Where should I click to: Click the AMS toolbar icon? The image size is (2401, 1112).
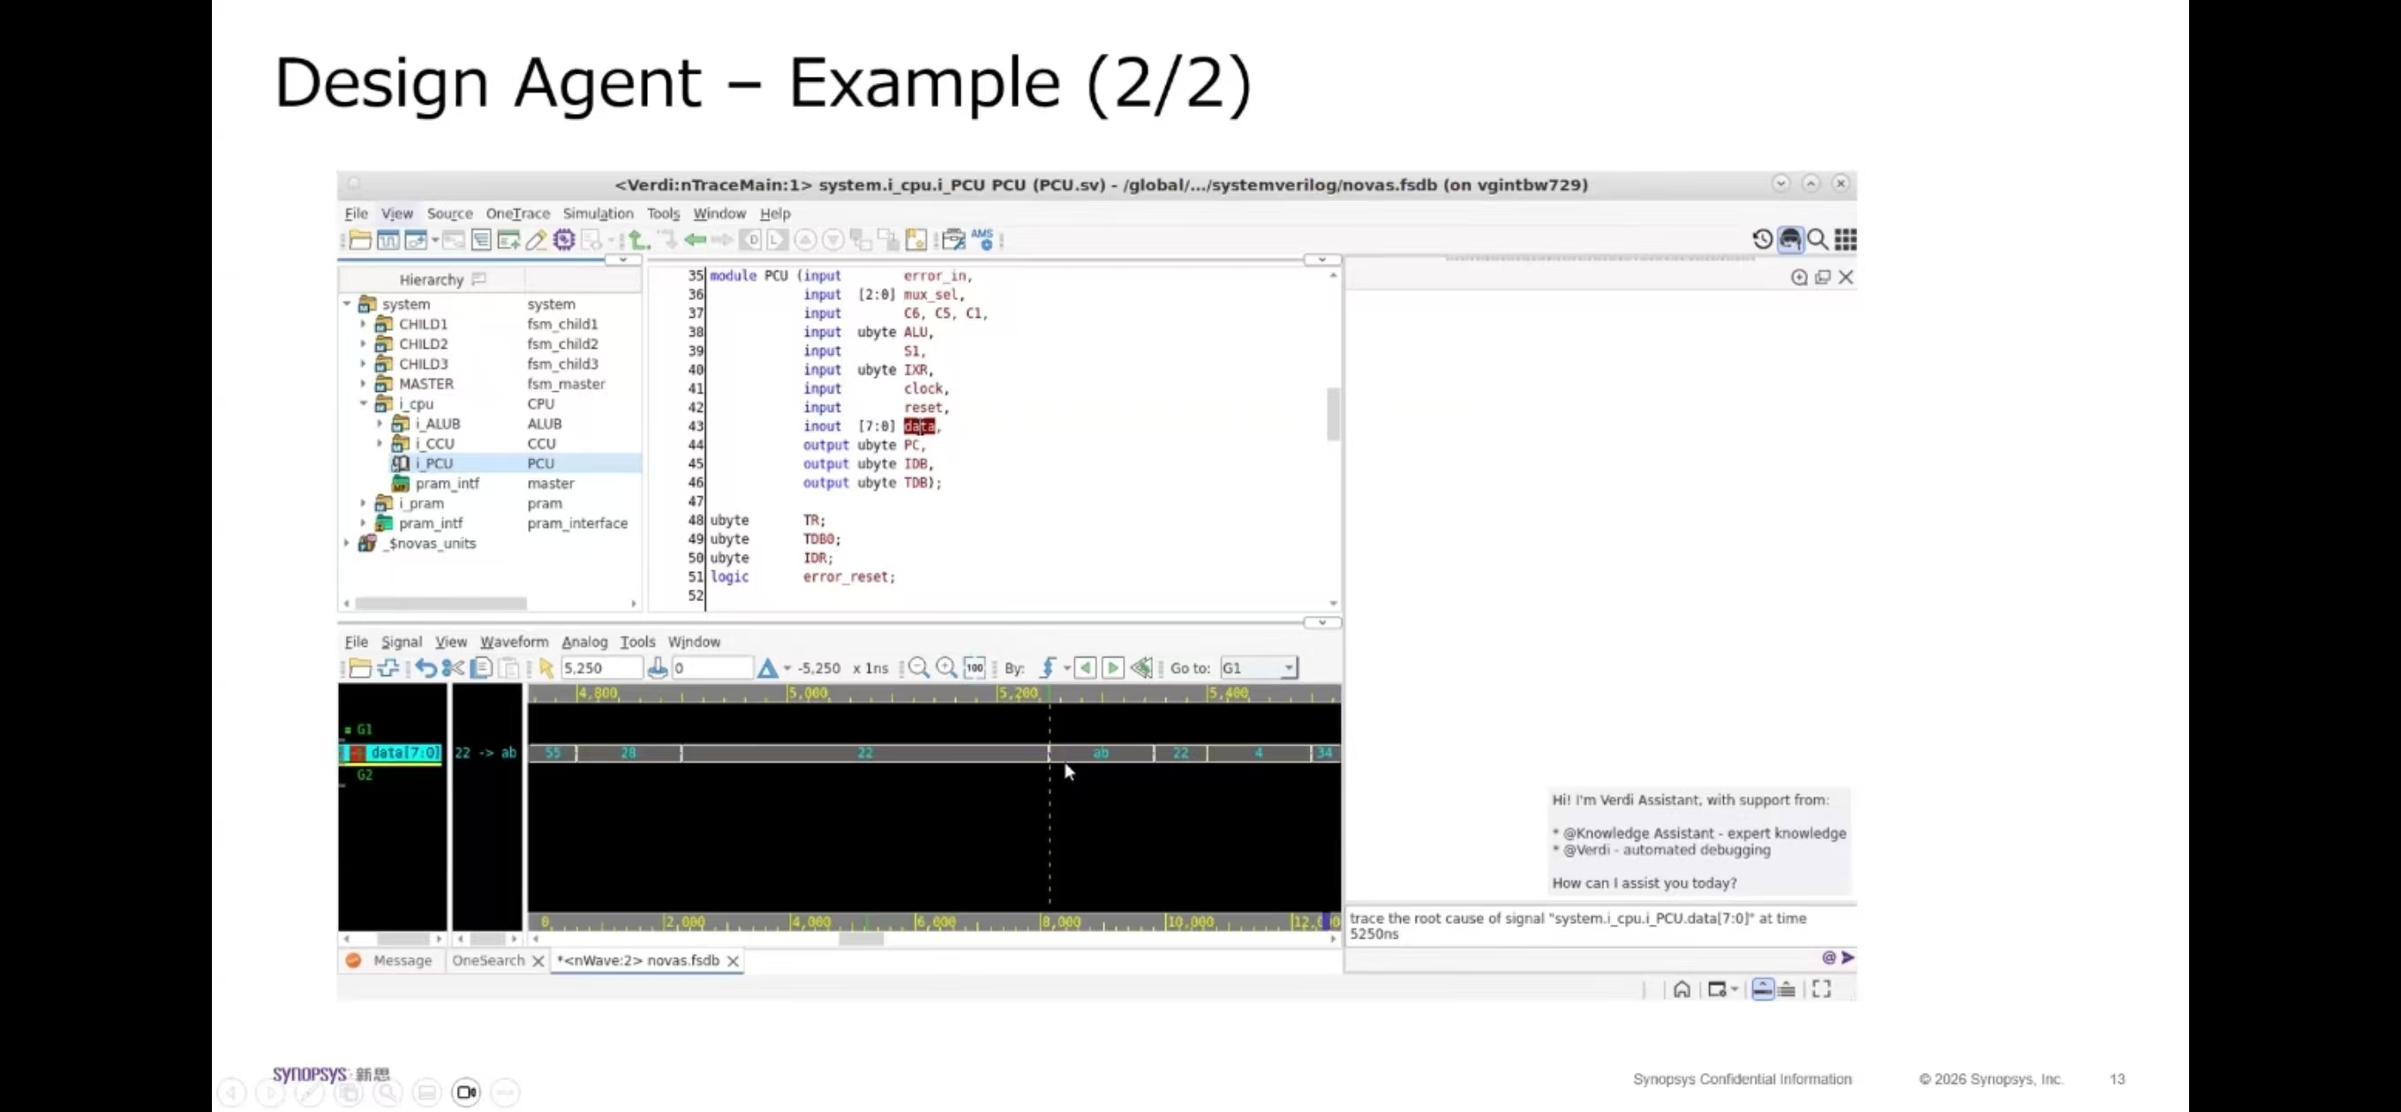(x=982, y=239)
